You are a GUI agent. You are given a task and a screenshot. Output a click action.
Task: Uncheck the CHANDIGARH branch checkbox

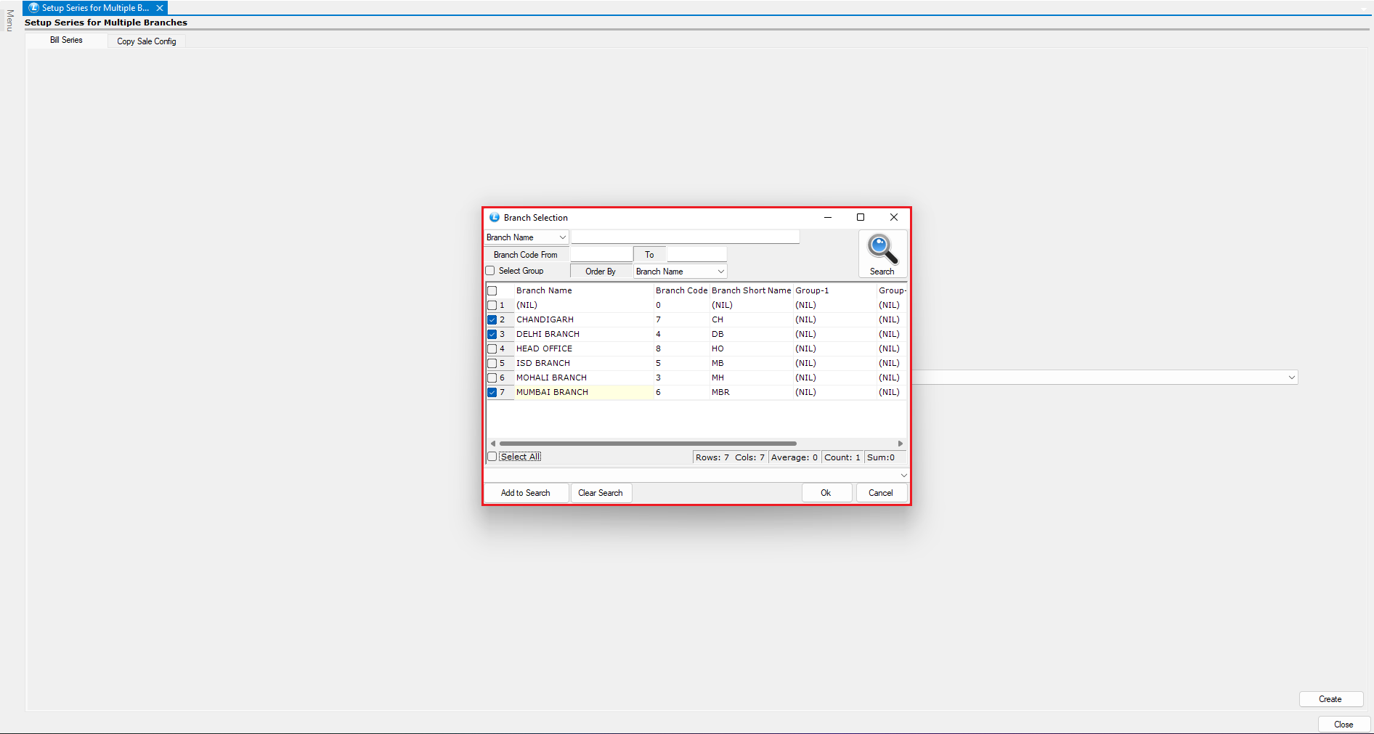tap(492, 320)
